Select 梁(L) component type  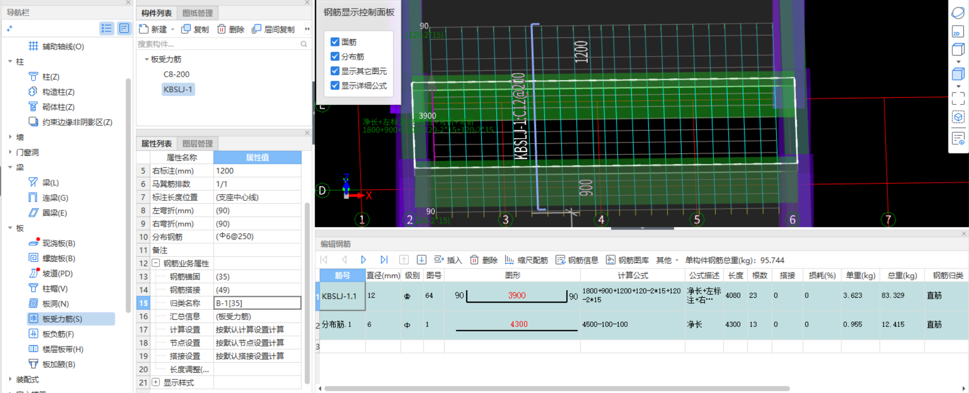tap(44, 183)
